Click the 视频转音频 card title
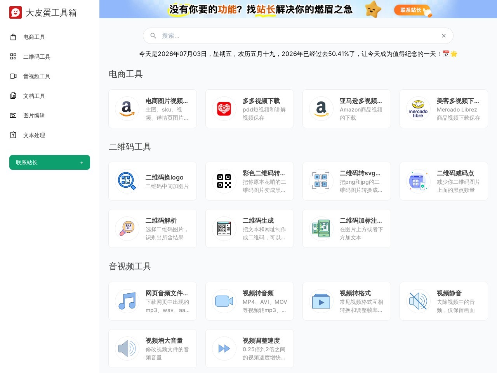The image size is (497, 373). 258,293
